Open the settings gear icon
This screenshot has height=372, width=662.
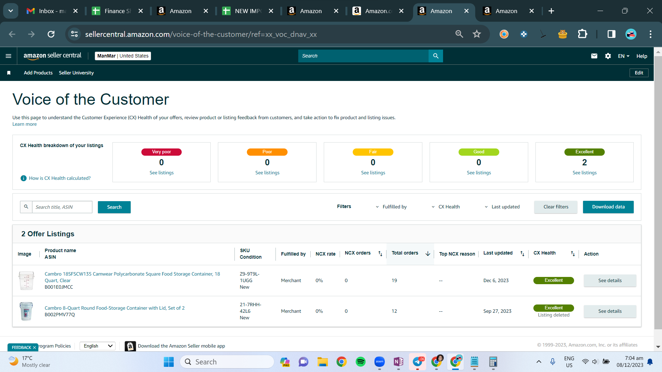point(608,56)
